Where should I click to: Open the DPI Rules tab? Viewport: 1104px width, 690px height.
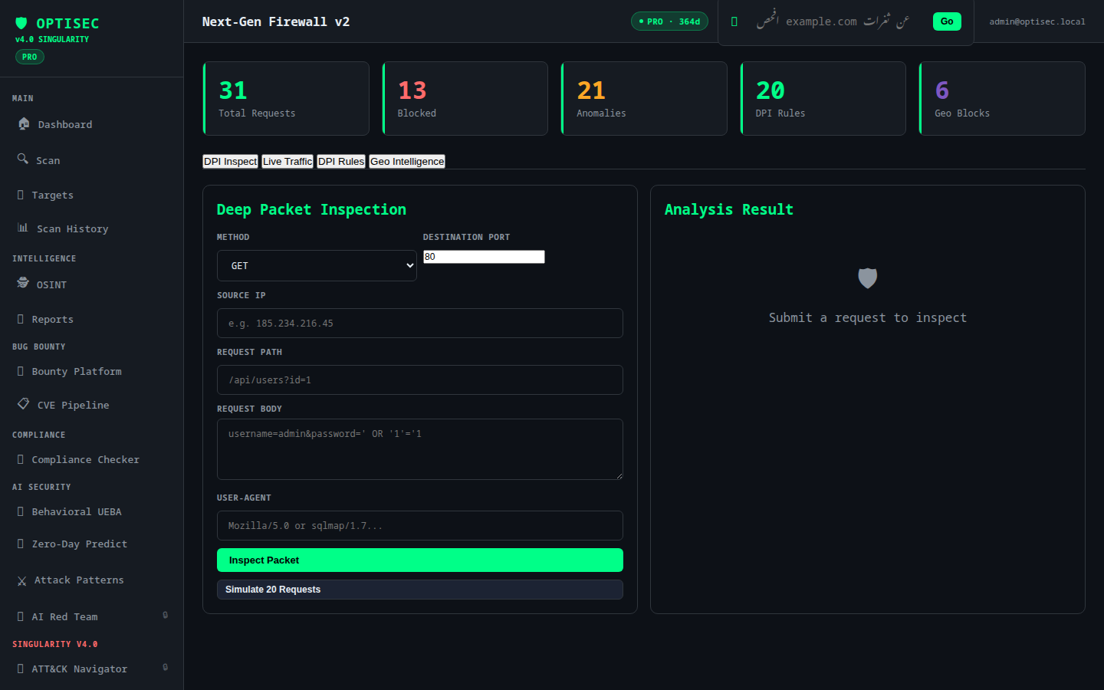point(341,161)
